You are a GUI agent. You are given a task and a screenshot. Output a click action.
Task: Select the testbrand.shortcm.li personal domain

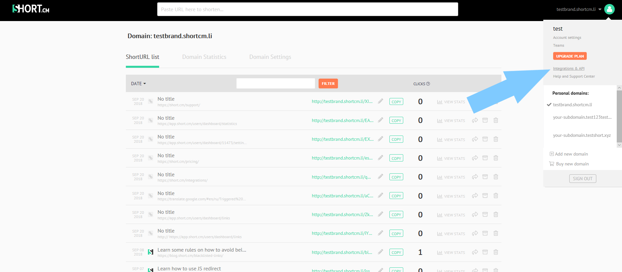[x=572, y=105]
